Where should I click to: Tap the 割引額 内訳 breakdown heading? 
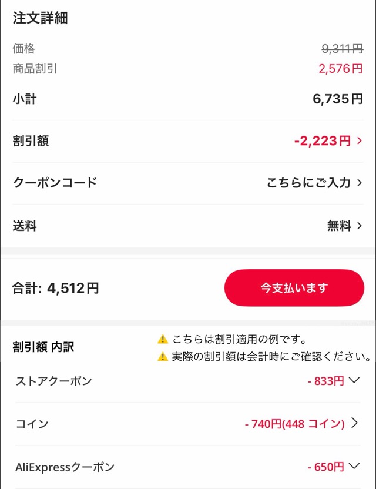[x=43, y=347]
